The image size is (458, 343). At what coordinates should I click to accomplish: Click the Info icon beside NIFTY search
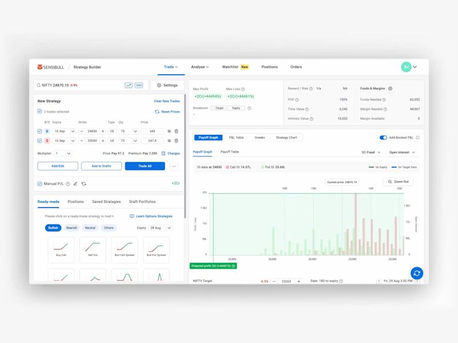click(x=139, y=85)
